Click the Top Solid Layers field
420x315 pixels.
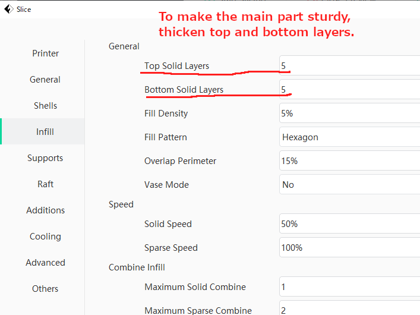(349, 65)
